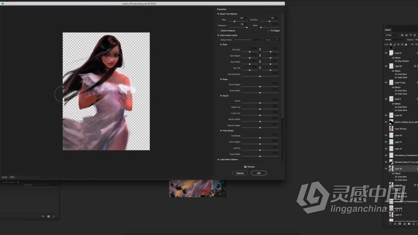The height and width of the screenshot is (235, 418).
Task: Click the Smile slider
Action: click(260, 103)
